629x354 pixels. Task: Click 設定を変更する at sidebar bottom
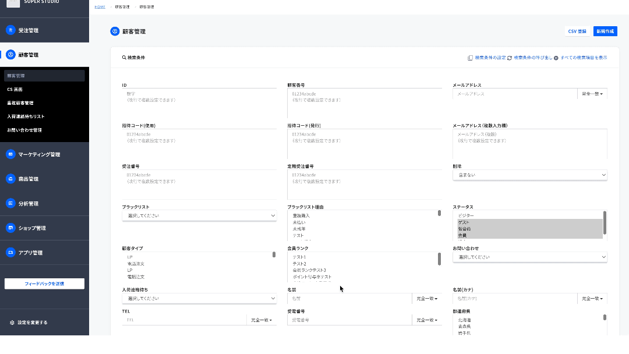click(x=33, y=323)
